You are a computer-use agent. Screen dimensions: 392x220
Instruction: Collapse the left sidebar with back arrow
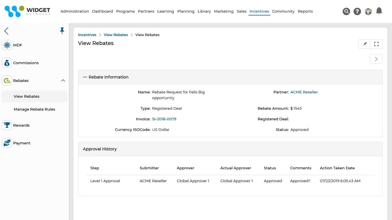point(6,31)
